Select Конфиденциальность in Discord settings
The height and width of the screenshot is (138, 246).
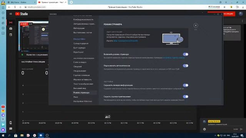click(83, 20)
